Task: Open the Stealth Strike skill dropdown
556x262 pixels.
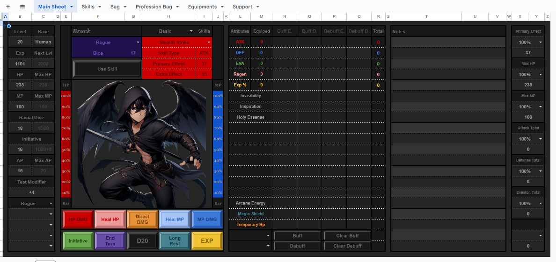Action: (209, 42)
